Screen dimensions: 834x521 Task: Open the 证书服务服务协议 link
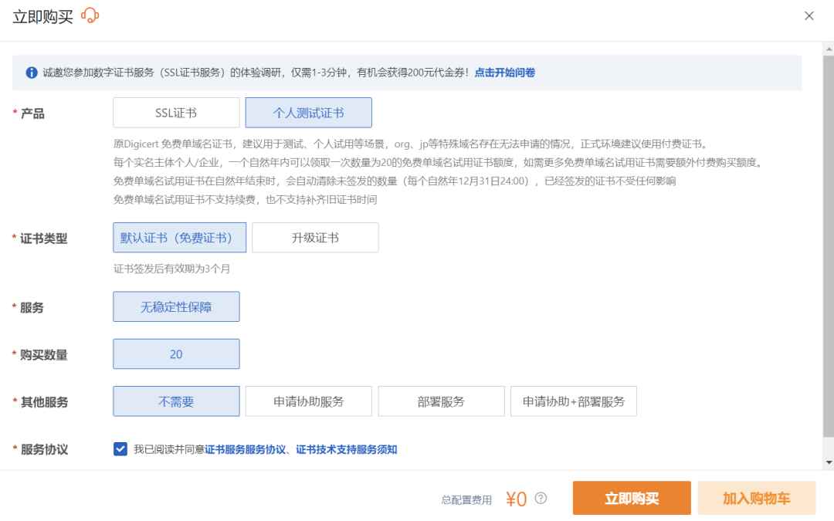(x=245, y=449)
